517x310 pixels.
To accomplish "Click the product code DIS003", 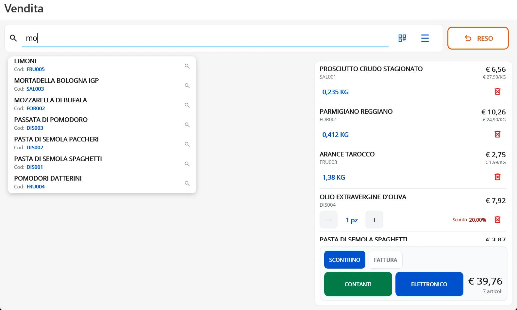I will pyautogui.click(x=35, y=128).
